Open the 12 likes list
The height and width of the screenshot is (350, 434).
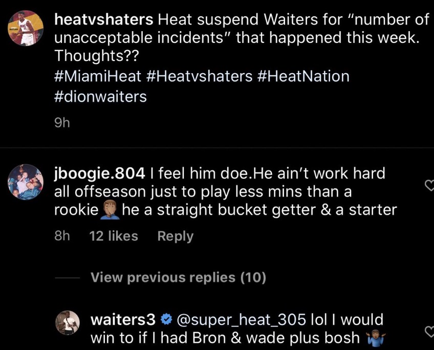click(114, 236)
